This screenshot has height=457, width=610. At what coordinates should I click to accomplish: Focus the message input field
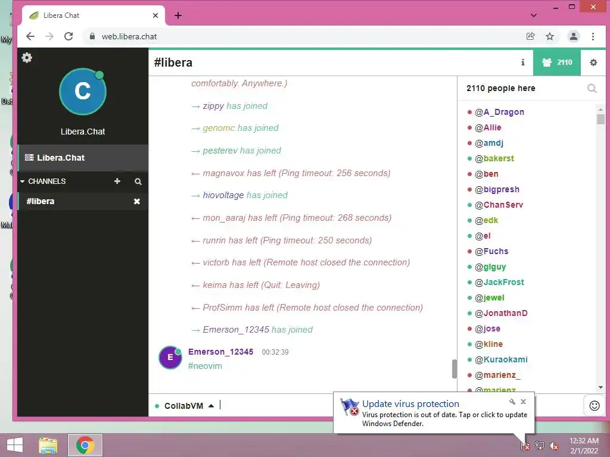tap(276, 406)
